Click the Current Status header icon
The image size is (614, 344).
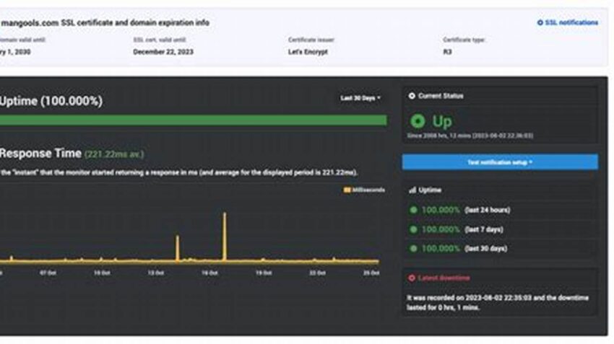click(x=412, y=96)
